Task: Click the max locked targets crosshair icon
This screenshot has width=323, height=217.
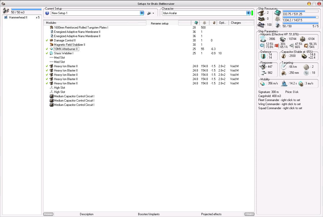Action: [306, 67]
